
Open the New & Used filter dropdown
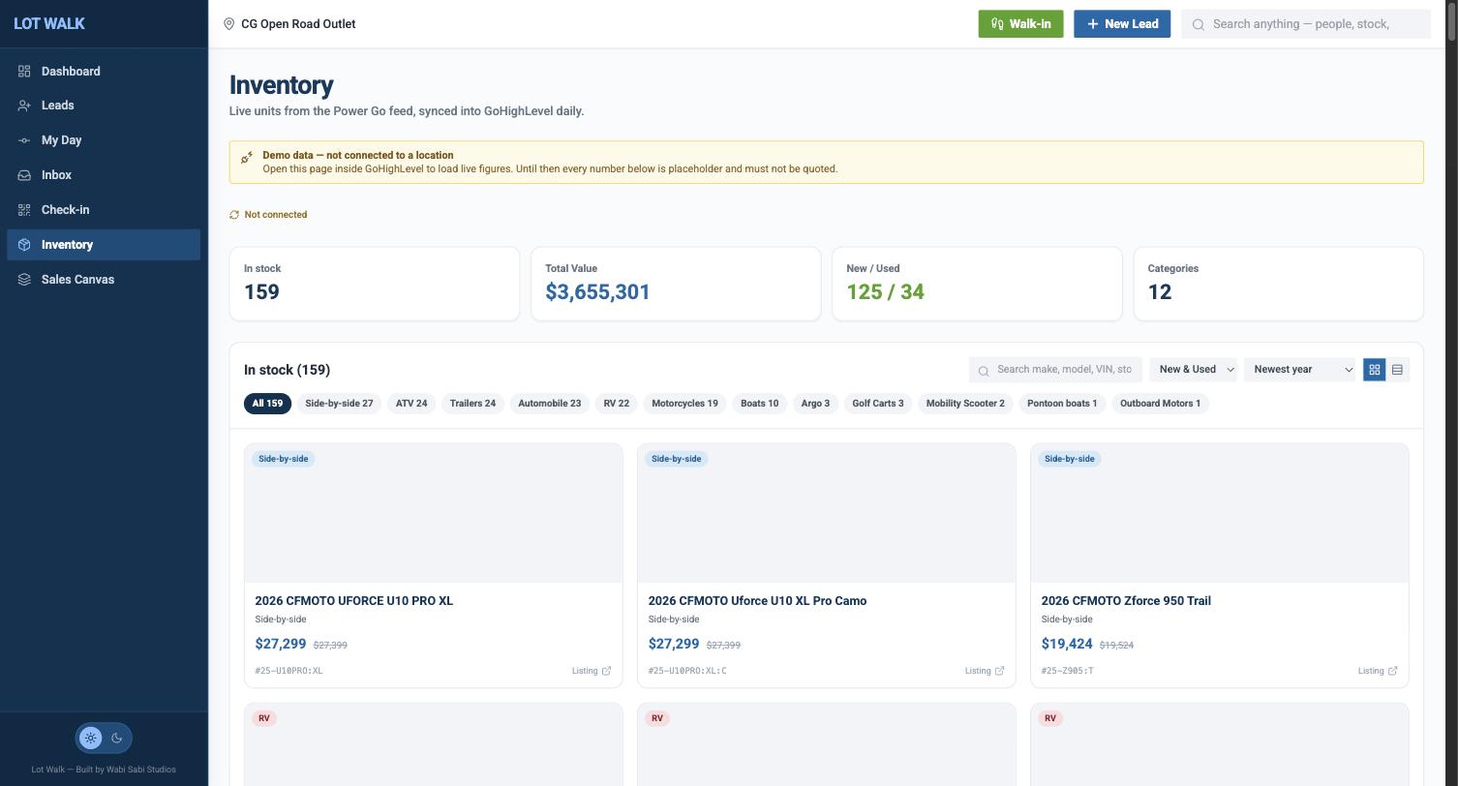[x=1194, y=370]
